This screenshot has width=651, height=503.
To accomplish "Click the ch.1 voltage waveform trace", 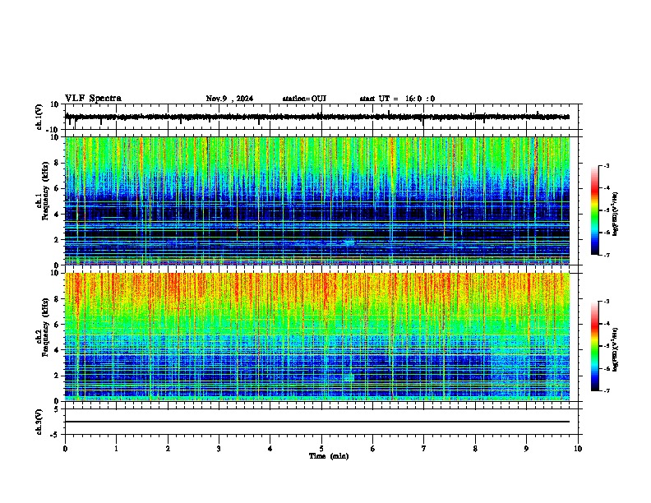I will click(x=317, y=117).
